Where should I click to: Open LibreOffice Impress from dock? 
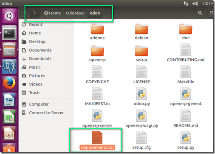[9, 134]
